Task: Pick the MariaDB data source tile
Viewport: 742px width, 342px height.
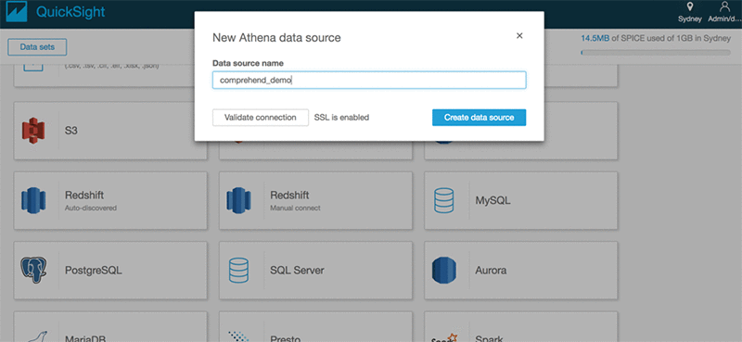Action: 110,327
